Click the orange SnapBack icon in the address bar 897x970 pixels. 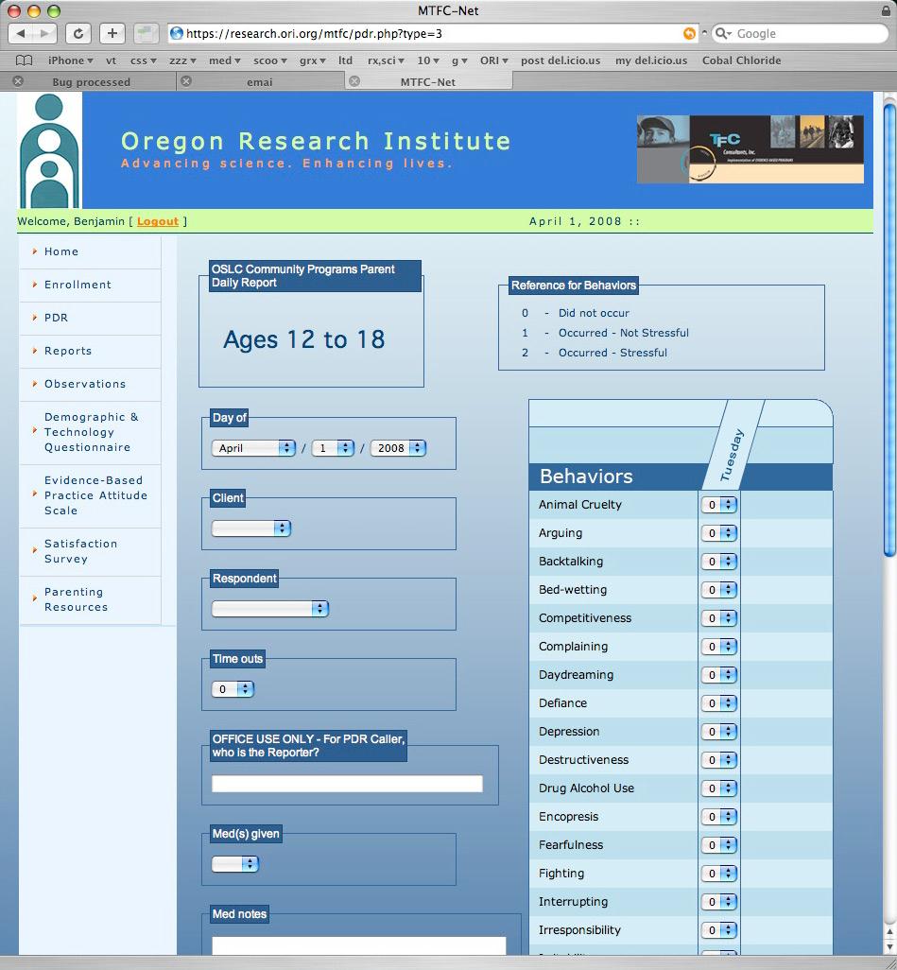(689, 33)
